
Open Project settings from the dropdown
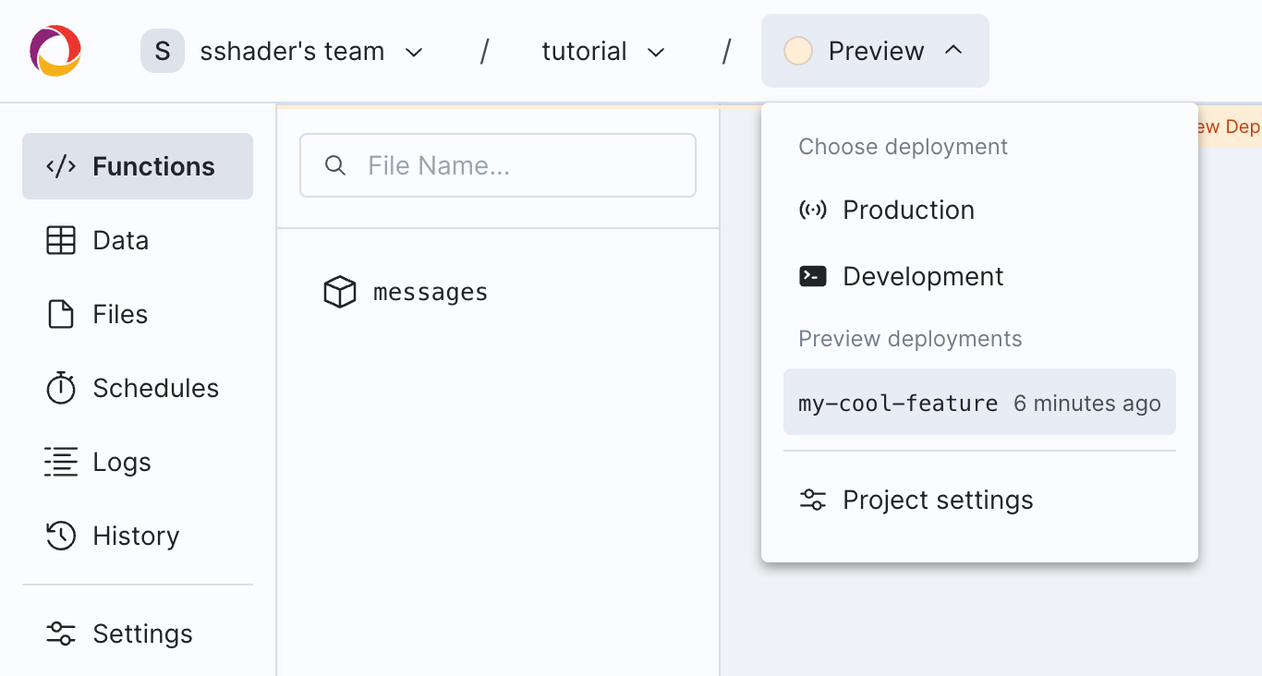[979, 500]
